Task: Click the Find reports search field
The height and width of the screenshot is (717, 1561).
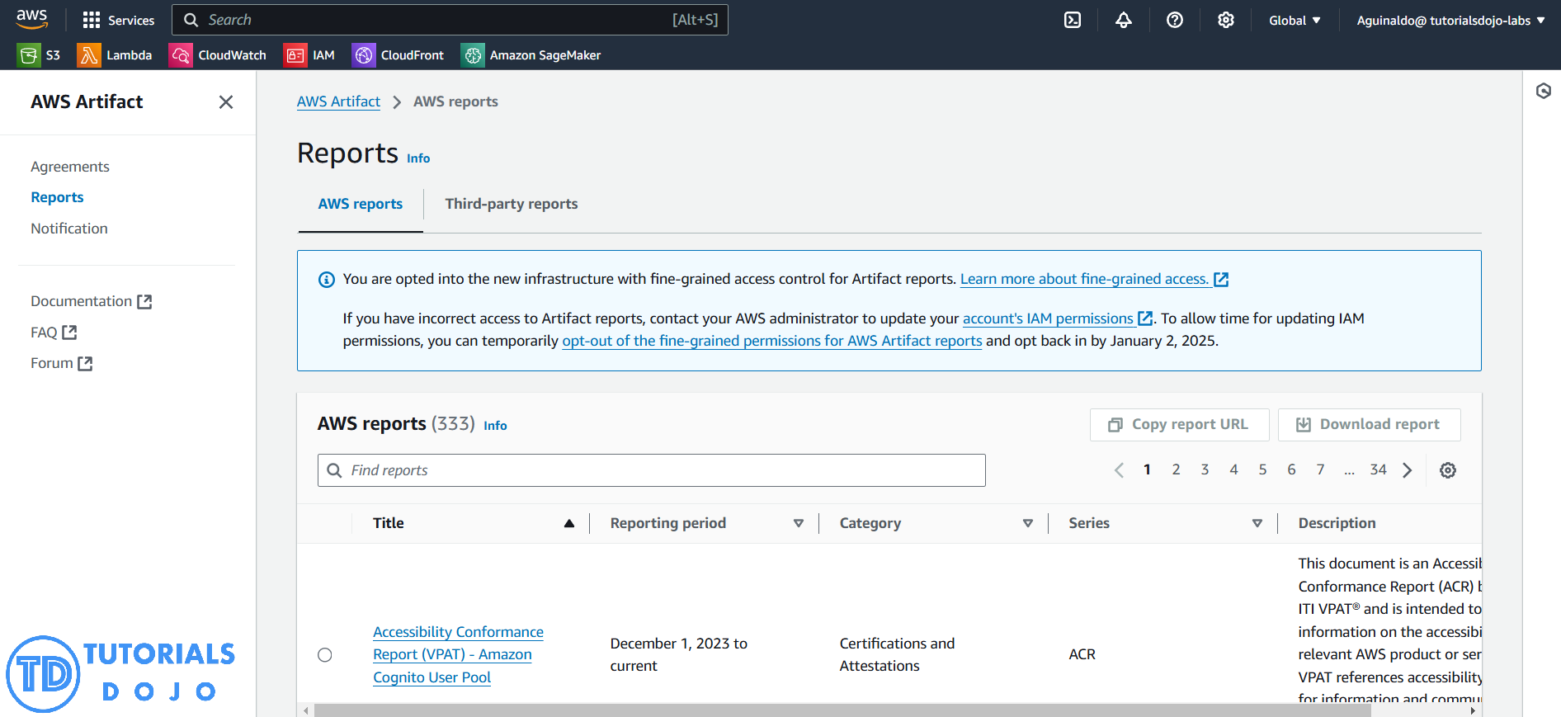Action: [651, 470]
